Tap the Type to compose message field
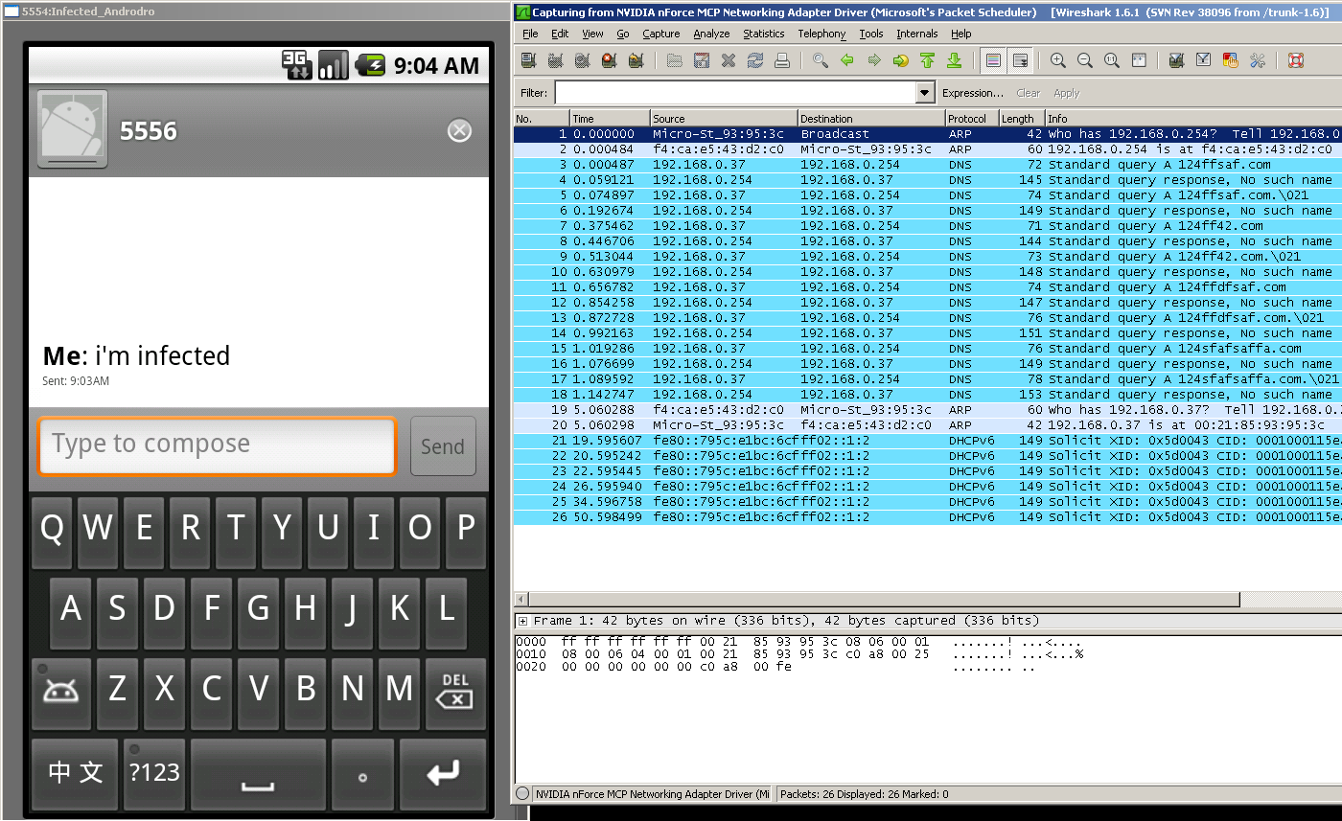Screen dimensions: 1342x821 click(x=217, y=445)
